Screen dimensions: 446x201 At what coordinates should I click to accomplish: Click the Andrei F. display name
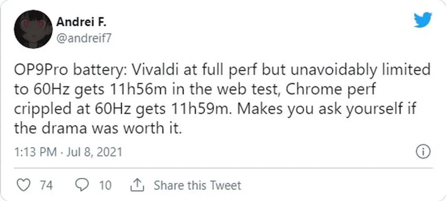coord(81,22)
